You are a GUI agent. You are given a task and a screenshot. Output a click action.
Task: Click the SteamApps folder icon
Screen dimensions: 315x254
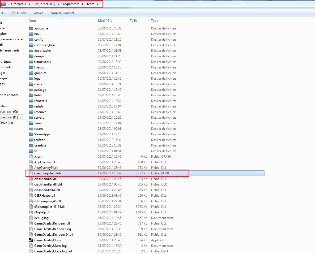tap(31, 134)
